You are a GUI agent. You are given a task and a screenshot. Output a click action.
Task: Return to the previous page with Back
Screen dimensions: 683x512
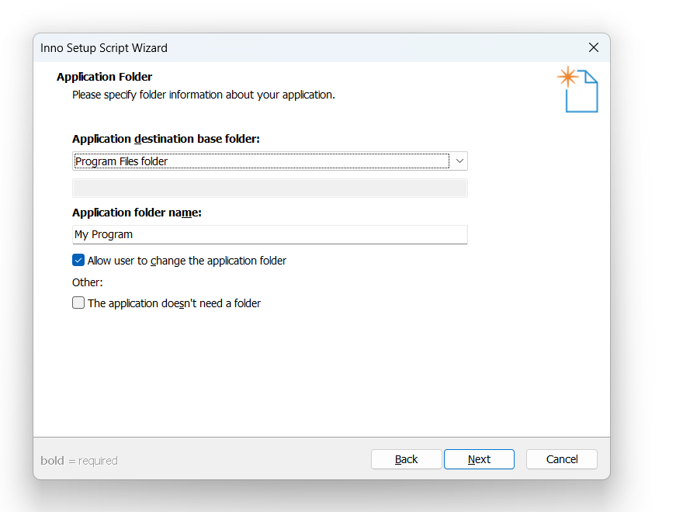407,459
